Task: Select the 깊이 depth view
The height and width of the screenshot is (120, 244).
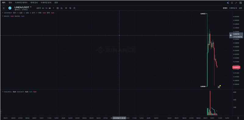Action: click(240, 8)
